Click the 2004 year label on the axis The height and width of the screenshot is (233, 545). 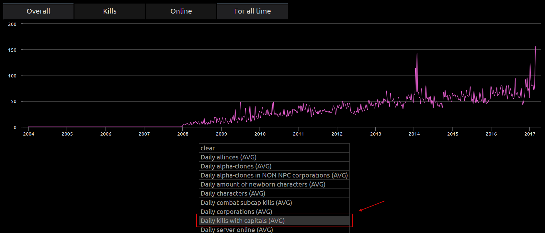(28, 134)
